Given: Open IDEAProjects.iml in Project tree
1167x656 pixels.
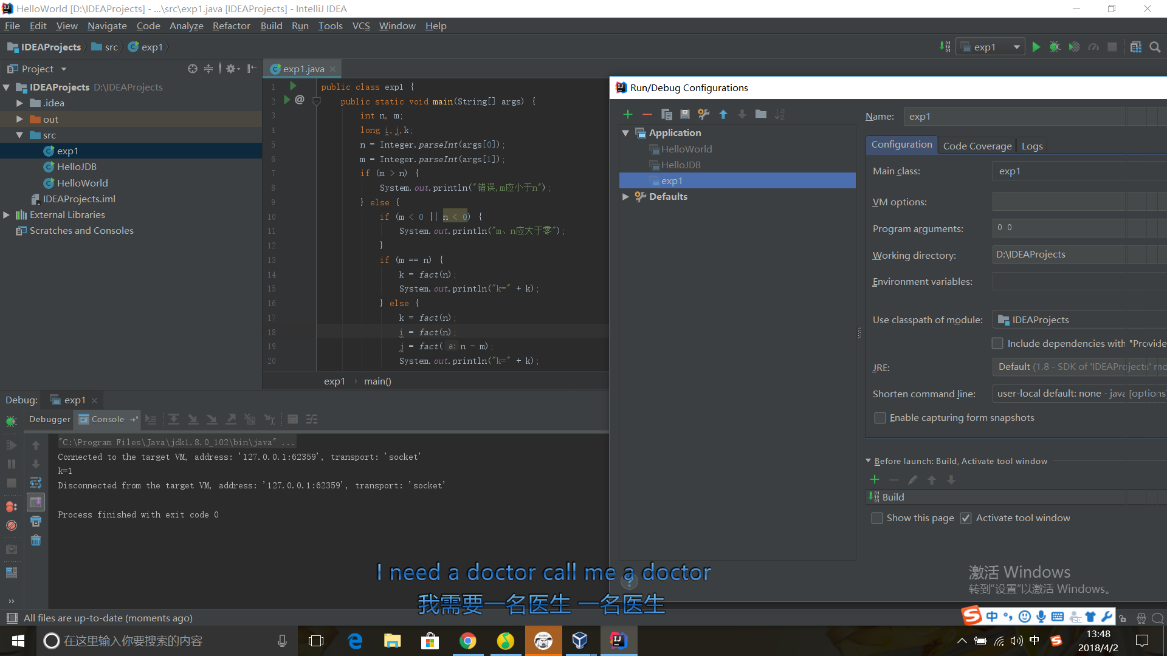Looking at the screenshot, I should tap(79, 199).
